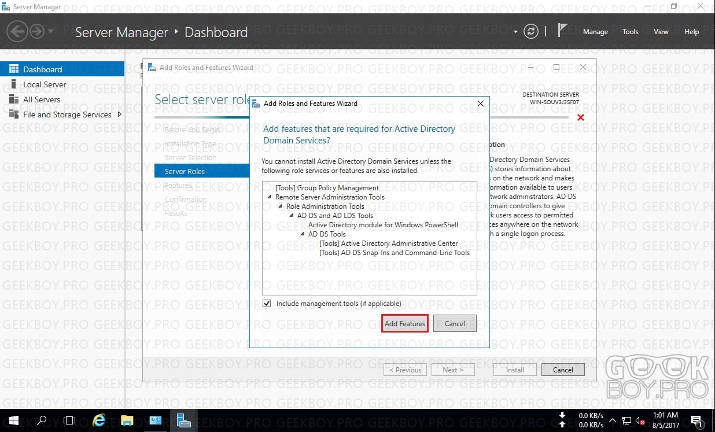715x432 pixels.
Task: Select the Server Roles wizard step
Action: click(x=202, y=171)
